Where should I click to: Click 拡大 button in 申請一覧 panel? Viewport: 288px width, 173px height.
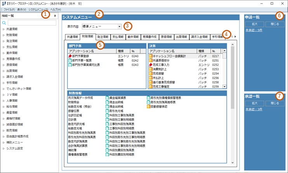(x=254, y=24)
